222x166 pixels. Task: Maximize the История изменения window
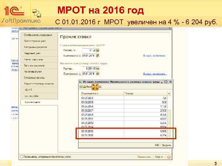(x=166, y=82)
